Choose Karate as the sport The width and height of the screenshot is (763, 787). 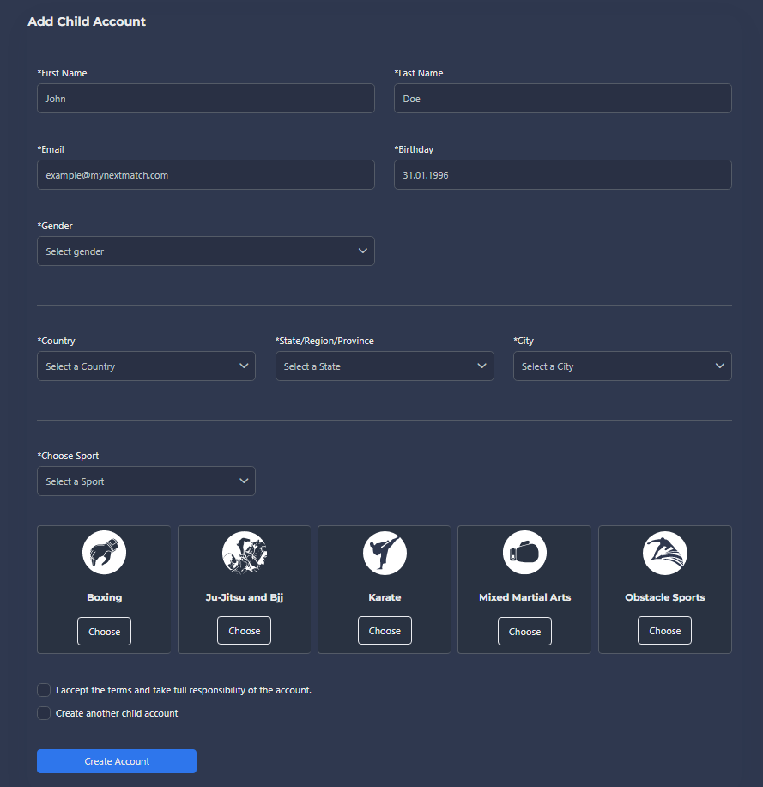pos(385,631)
